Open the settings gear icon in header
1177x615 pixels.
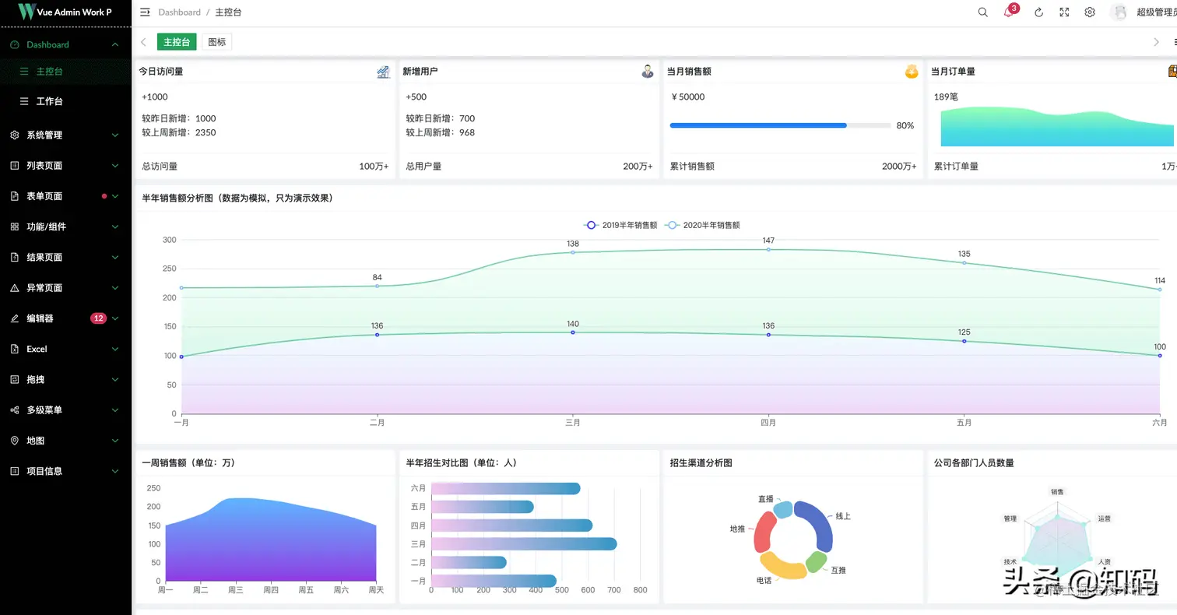[x=1090, y=12]
